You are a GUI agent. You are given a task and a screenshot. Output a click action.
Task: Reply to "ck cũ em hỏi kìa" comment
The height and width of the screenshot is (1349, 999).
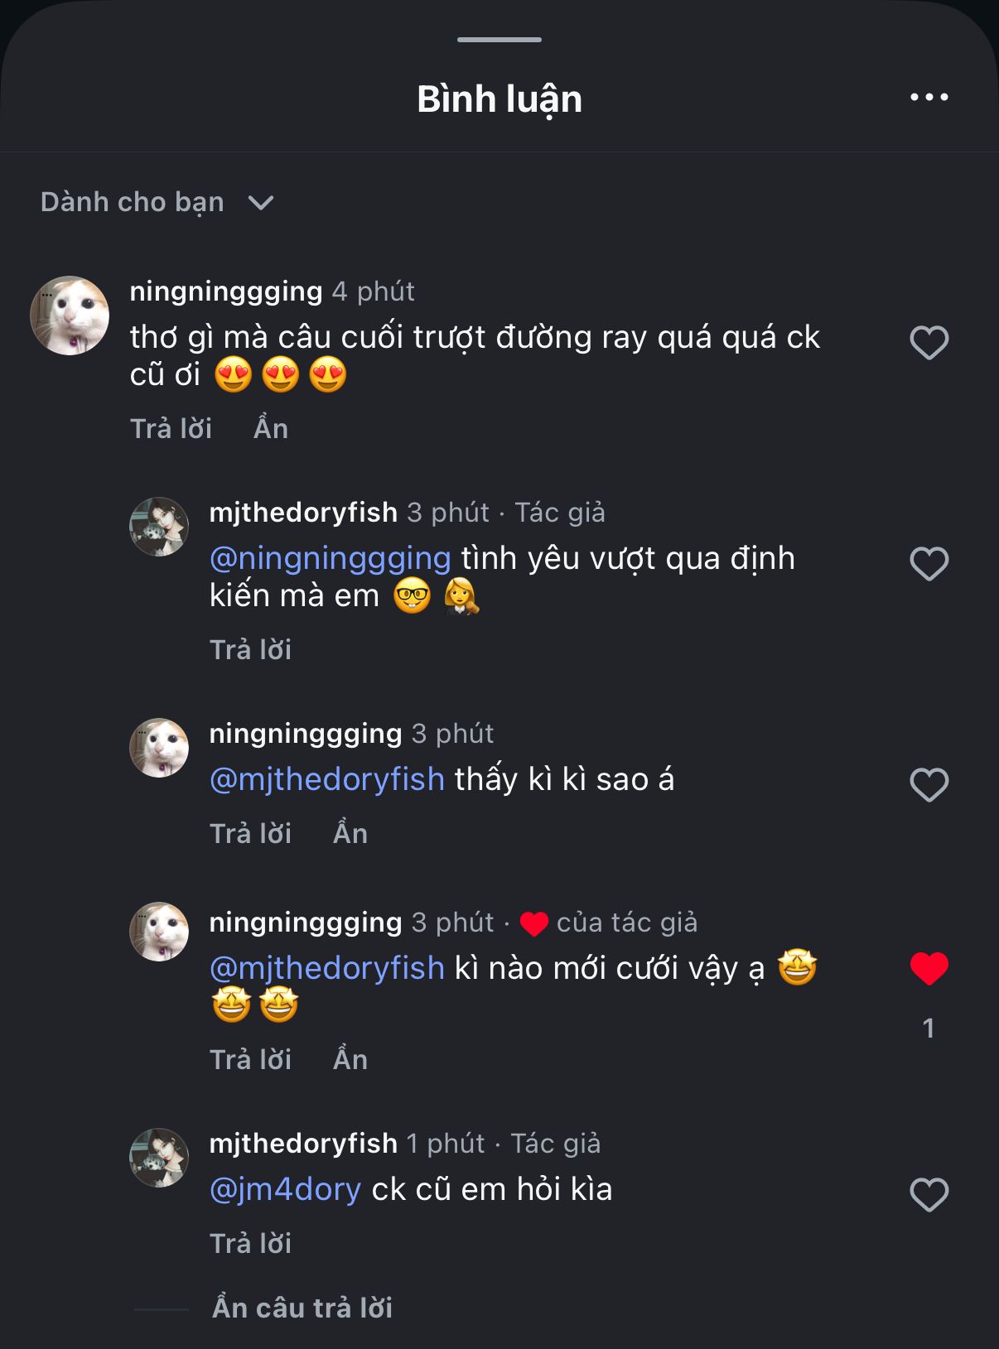(250, 1243)
